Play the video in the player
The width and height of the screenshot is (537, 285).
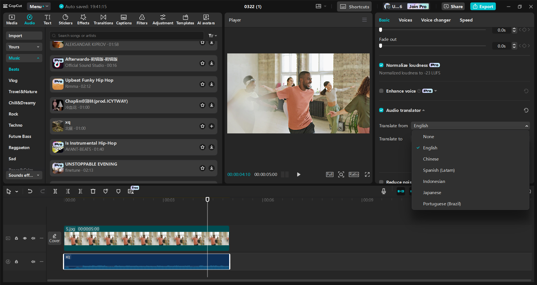pos(299,175)
